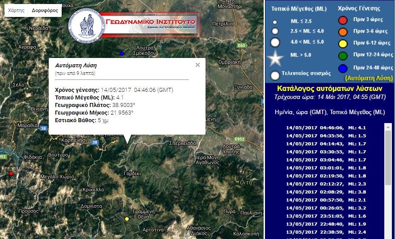Click the Γεωδυναμικό Ινστιτούτο logo banner
The image size is (395, 239).
(x=134, y=25)
